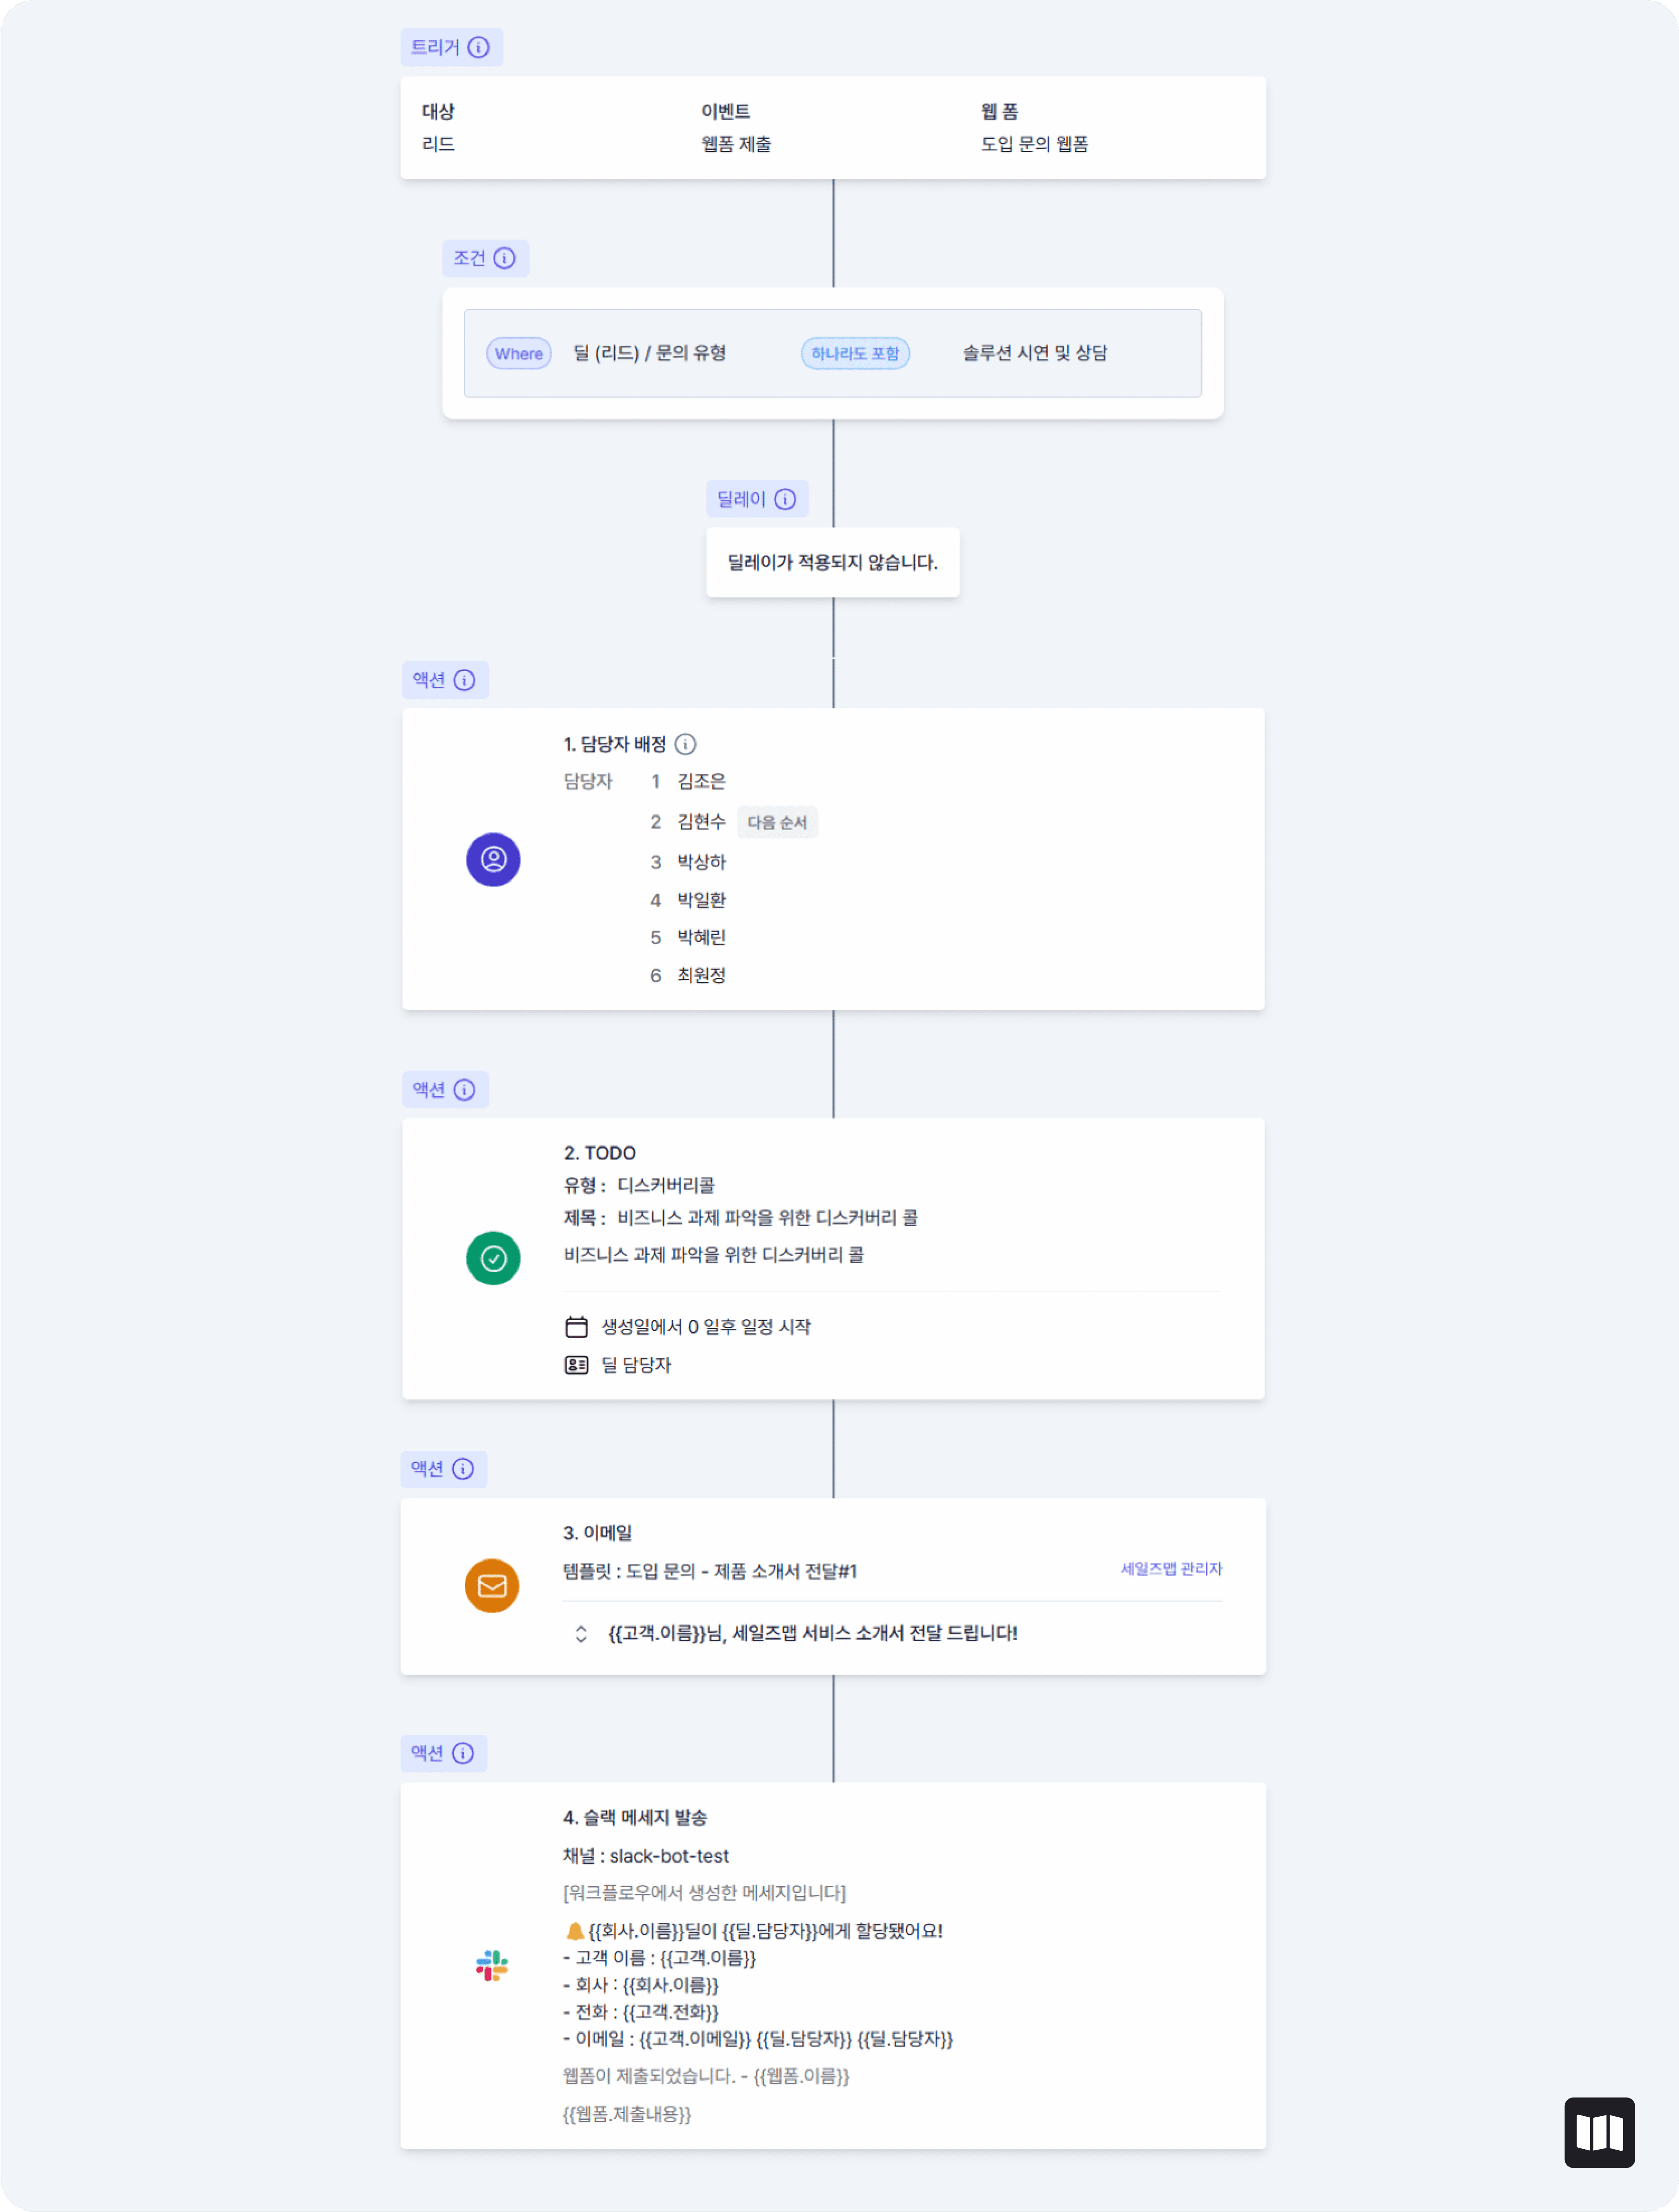This screenshot has height=2212, width=1679.
Task: Click the Slack logo icon
Action: pyautogui.click(x=492, y=1966)
